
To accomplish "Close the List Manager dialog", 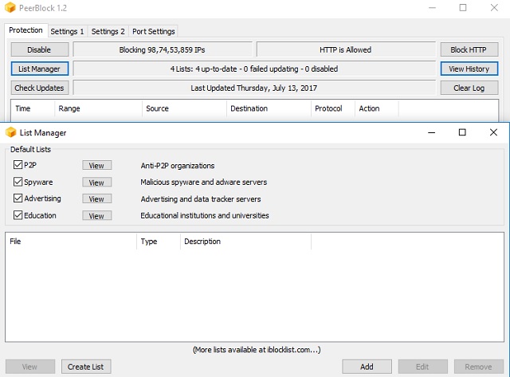I will click(493, 132).
